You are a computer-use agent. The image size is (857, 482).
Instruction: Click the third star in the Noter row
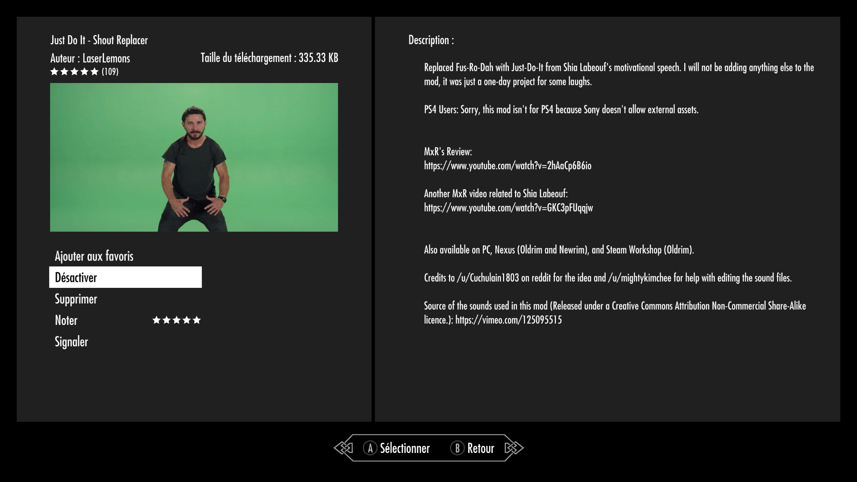click(177, 320)
